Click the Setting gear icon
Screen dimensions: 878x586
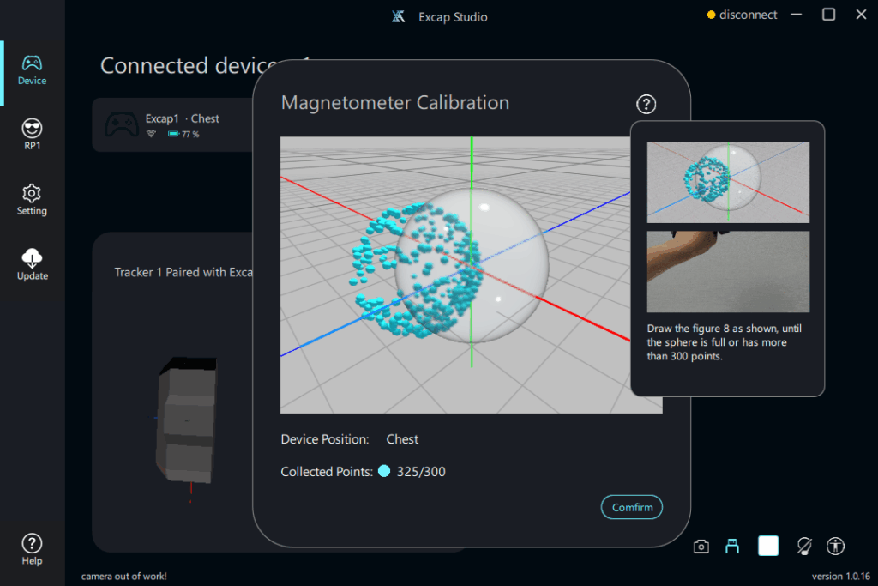(x=32, y=199)
